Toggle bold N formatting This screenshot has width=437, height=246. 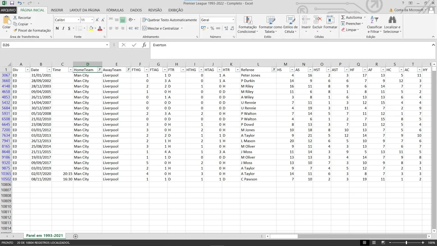pos(57,28)
